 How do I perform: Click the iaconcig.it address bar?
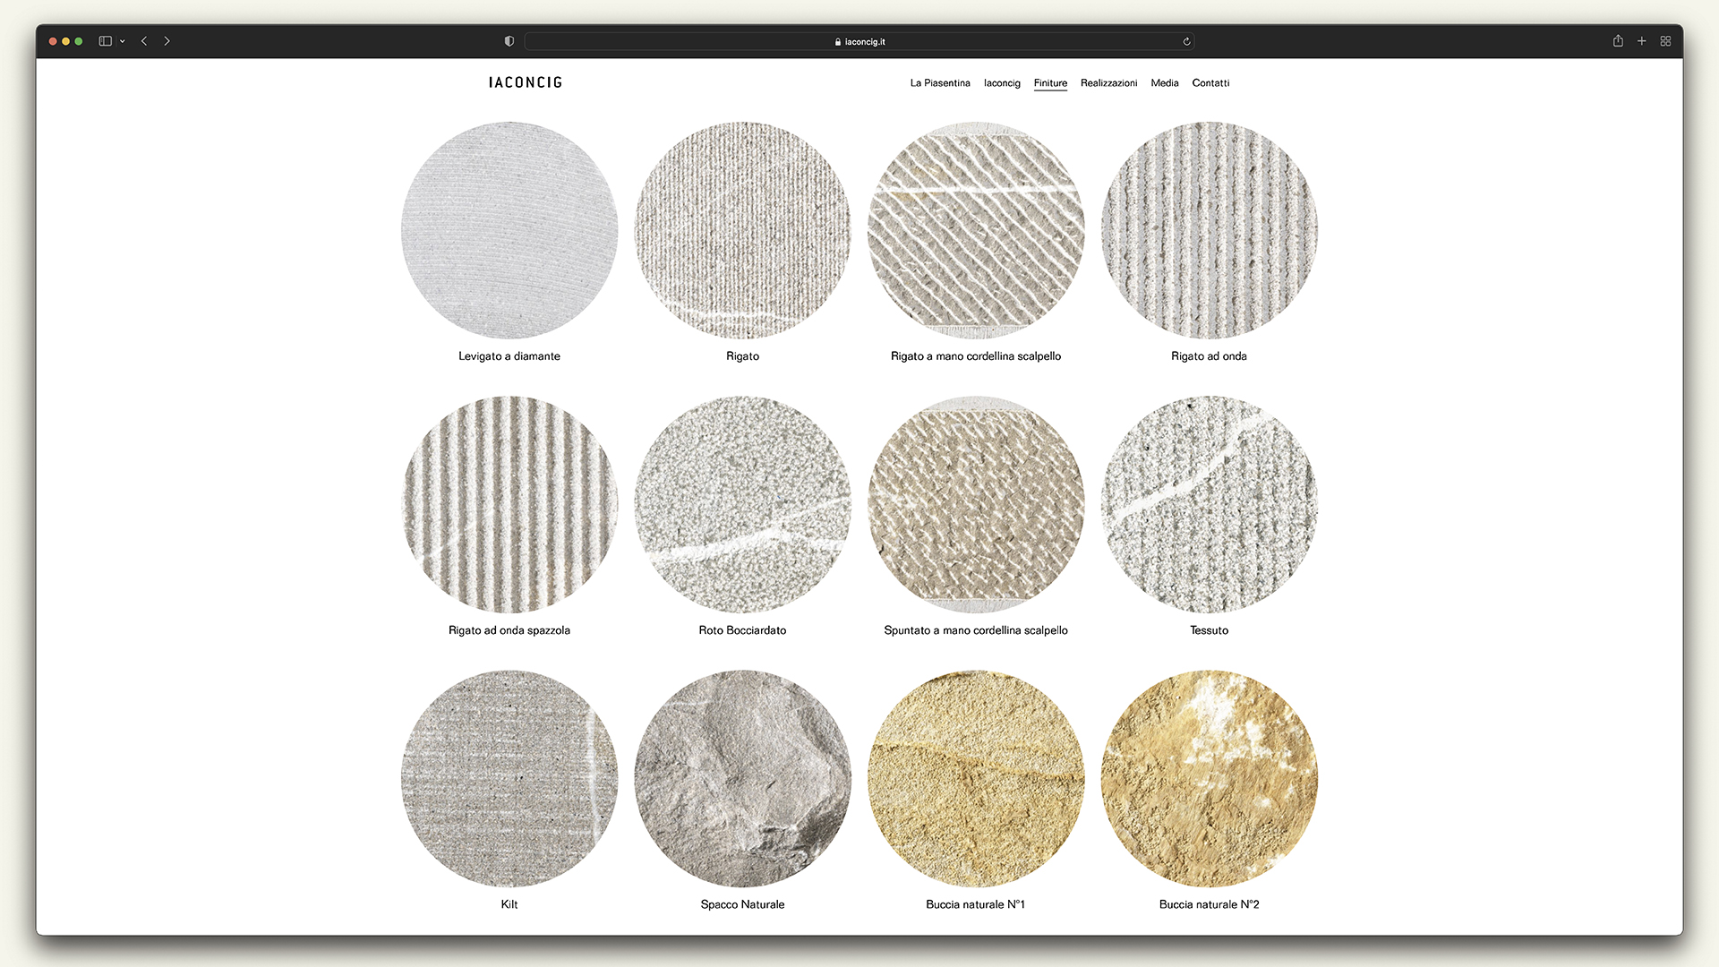[x=859, y=41]
